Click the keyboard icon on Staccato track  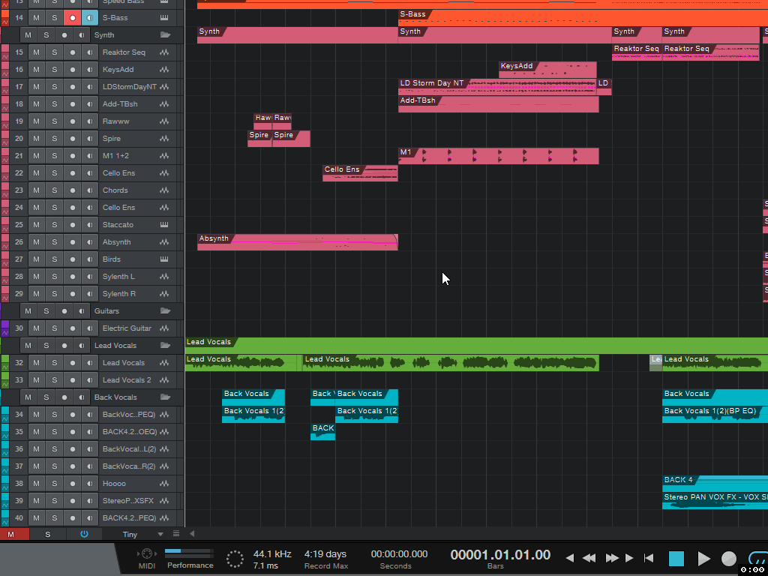coord(164,225)
